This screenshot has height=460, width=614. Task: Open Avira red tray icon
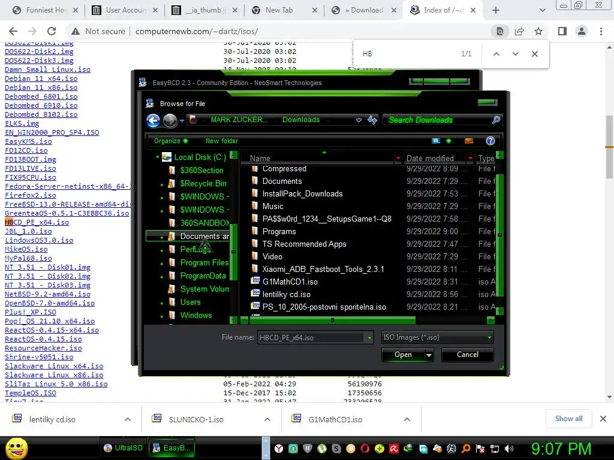click(x=394, y=449)
